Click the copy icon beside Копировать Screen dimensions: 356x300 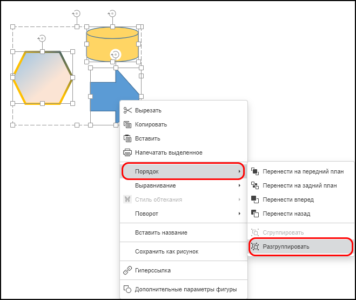click(x=127, y=124)
